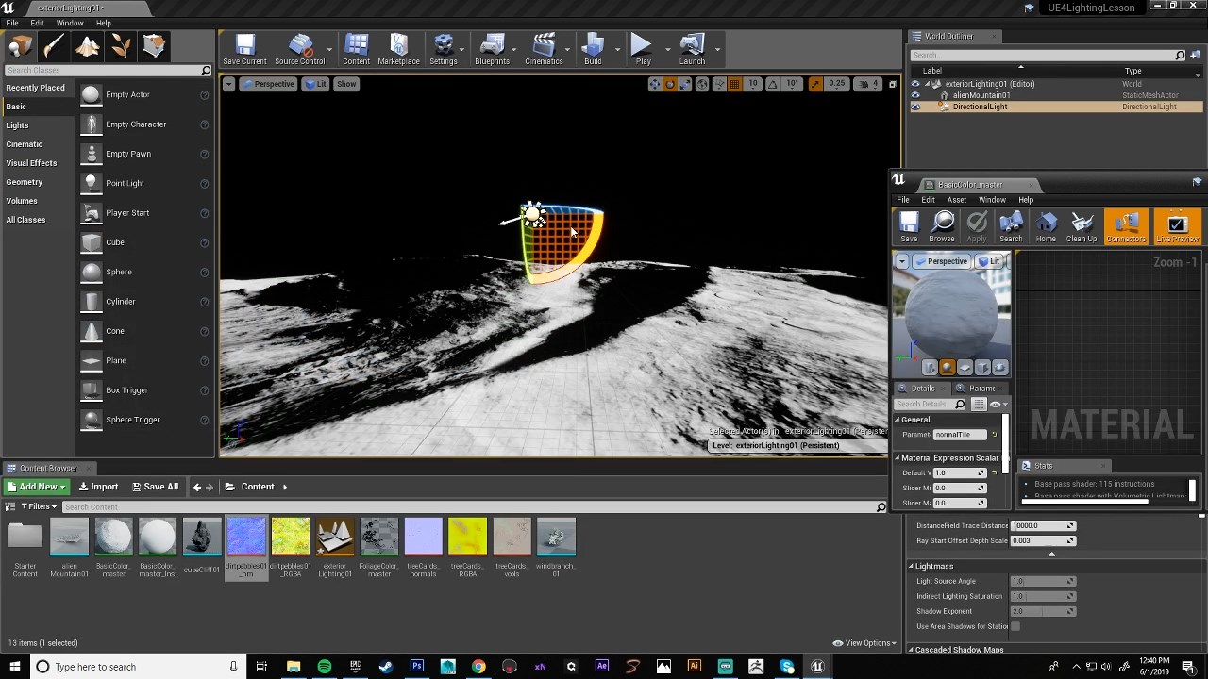1208x679 pixels.
Task: Switch to the Stats tab
Action: [x=1043, y=466]
